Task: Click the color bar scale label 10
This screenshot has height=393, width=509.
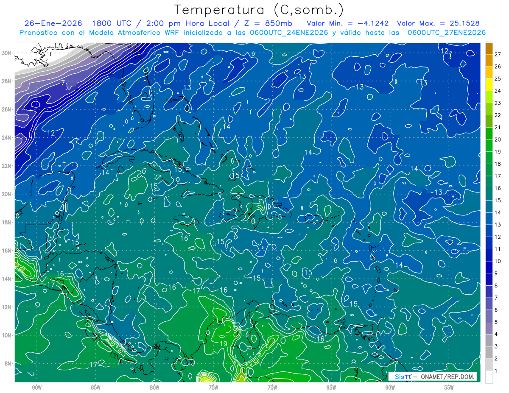Action: pos(498,261)
